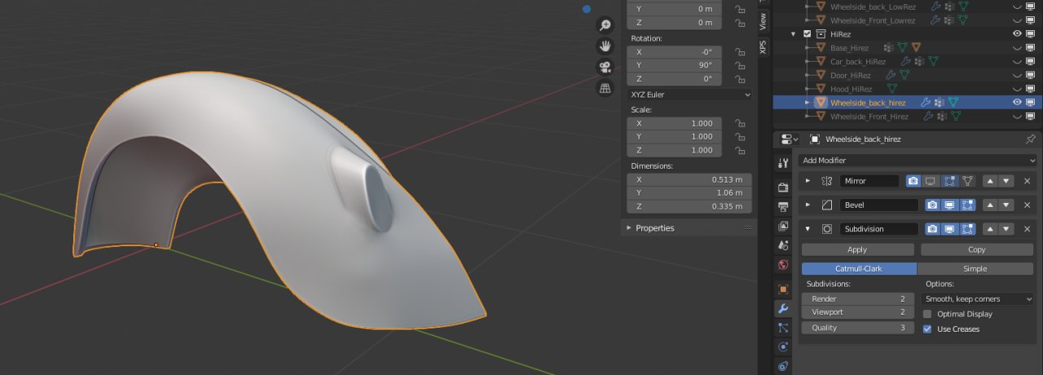
Task: Move the Mirror modifier down
Action: point(1007,181)
